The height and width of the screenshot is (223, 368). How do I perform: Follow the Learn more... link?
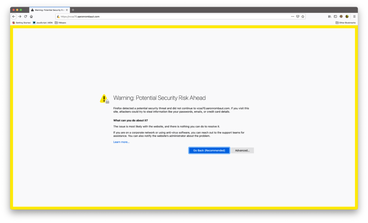click(121, 142)
